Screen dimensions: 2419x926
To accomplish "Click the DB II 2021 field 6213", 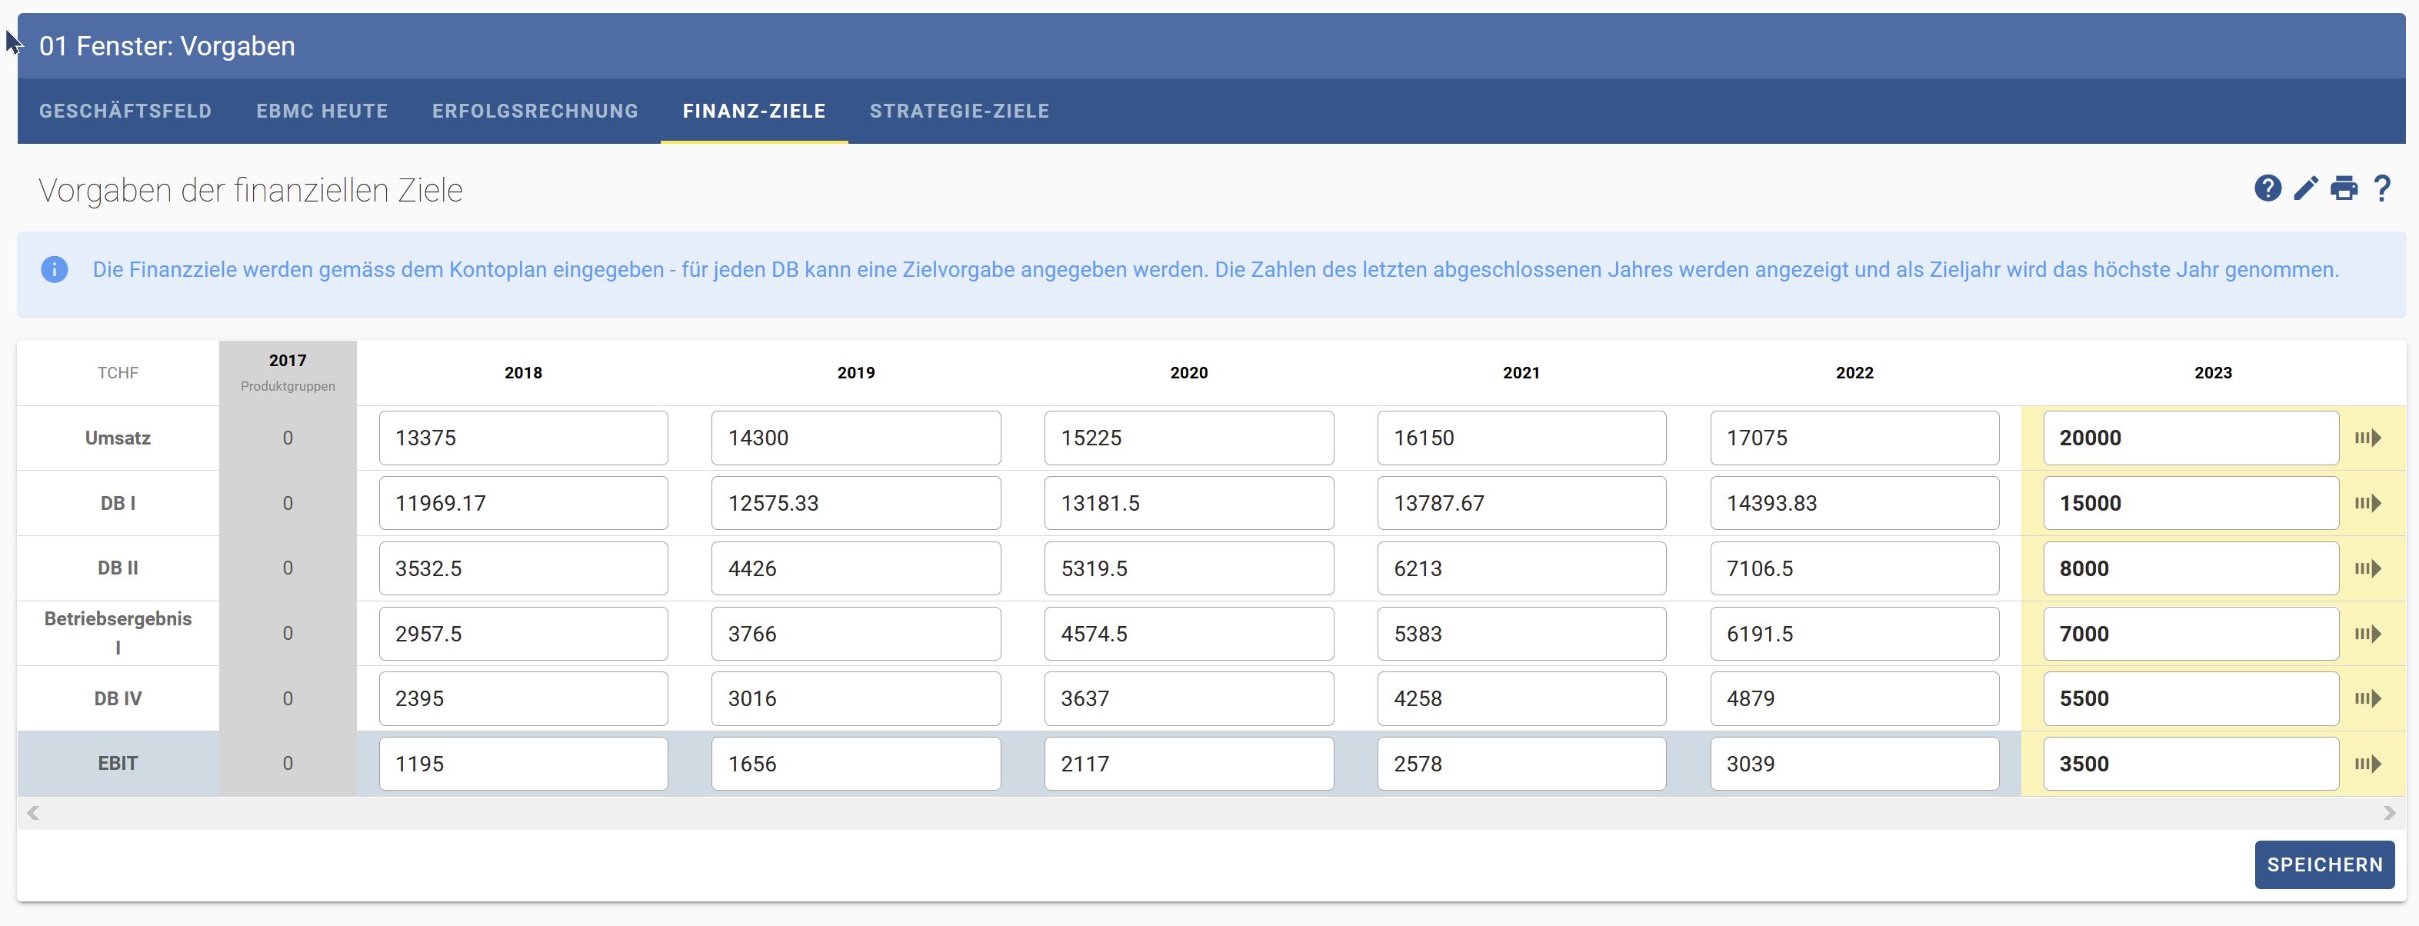I will click(1521, 569).
